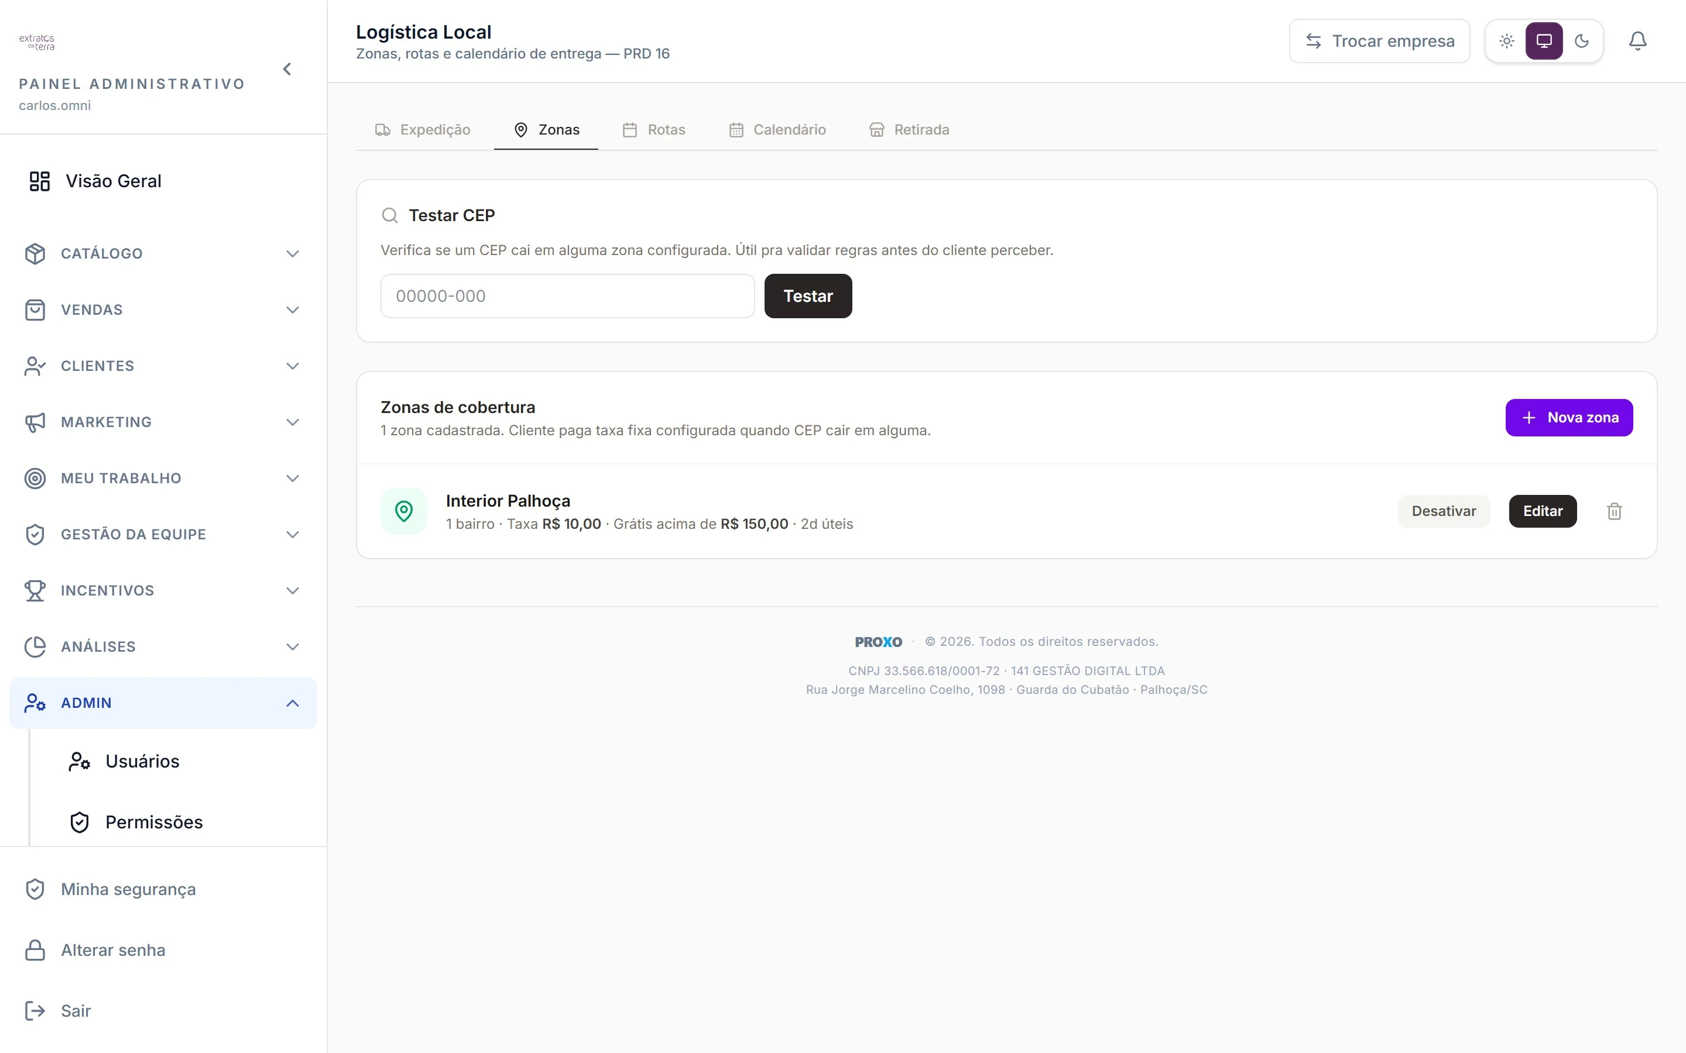
Task: Switch to light theme sun icon
Action: 1507,41
